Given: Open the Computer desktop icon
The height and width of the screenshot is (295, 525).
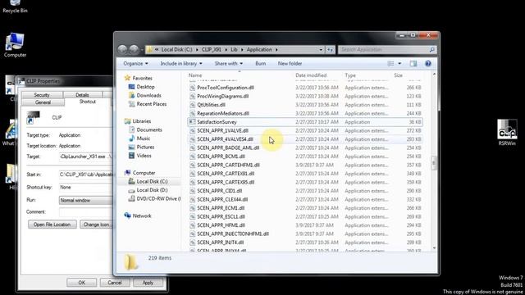Looking at the screenshot, I should (x=15, y=45).
